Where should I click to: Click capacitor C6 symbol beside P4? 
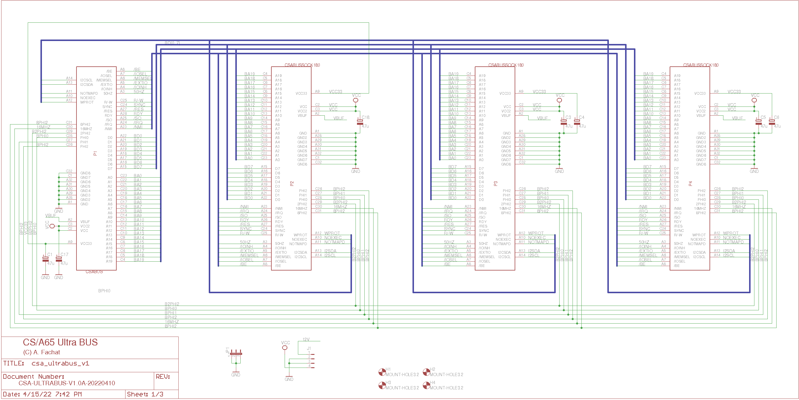pos(772,122)
